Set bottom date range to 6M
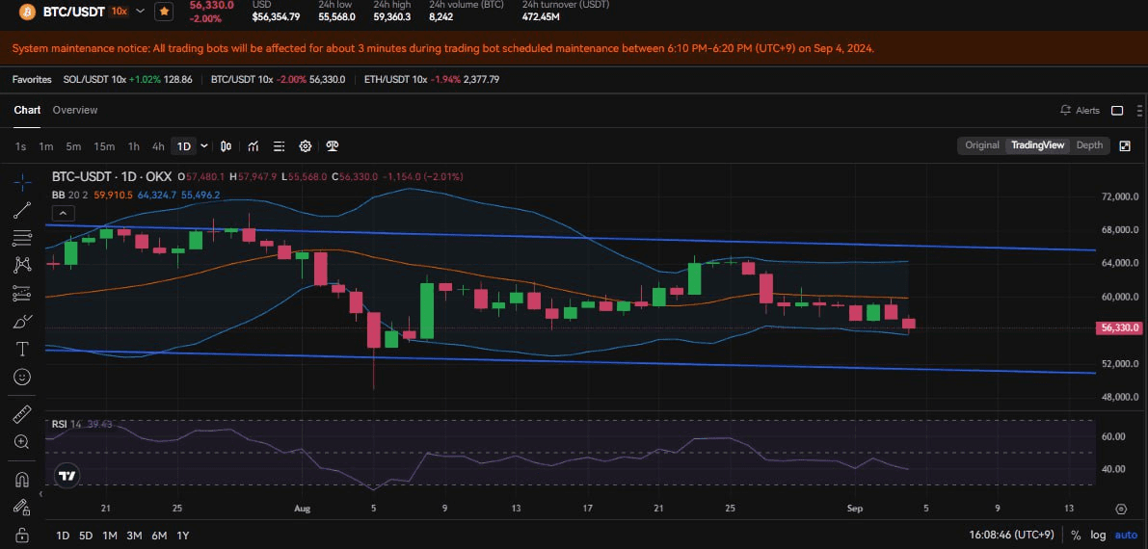Viewport: 1148px width, 549px height. 159,536
